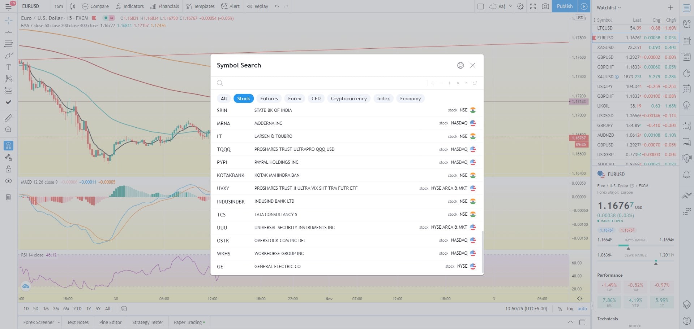Remove drawings with trash icon
The height and width of the screenshot is (329, 694).
coord(8,197)
